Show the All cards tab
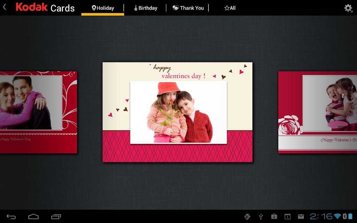Image resolution: width=357 pixels, height=223 pixels. point(230,8)
